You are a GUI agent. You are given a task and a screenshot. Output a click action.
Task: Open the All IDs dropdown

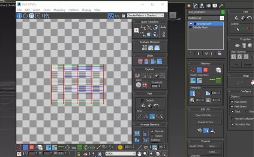[120, 153]
